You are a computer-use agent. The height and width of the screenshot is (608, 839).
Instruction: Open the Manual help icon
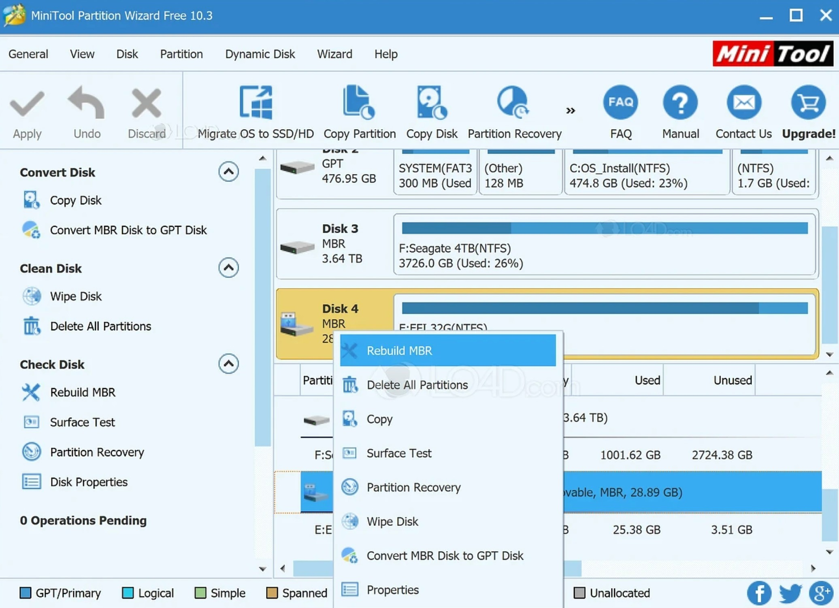[x=680, y=102]
